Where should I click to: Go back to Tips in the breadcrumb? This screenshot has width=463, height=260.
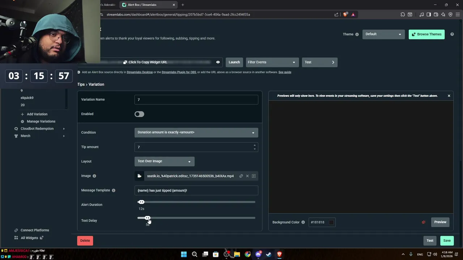point(81,84)
